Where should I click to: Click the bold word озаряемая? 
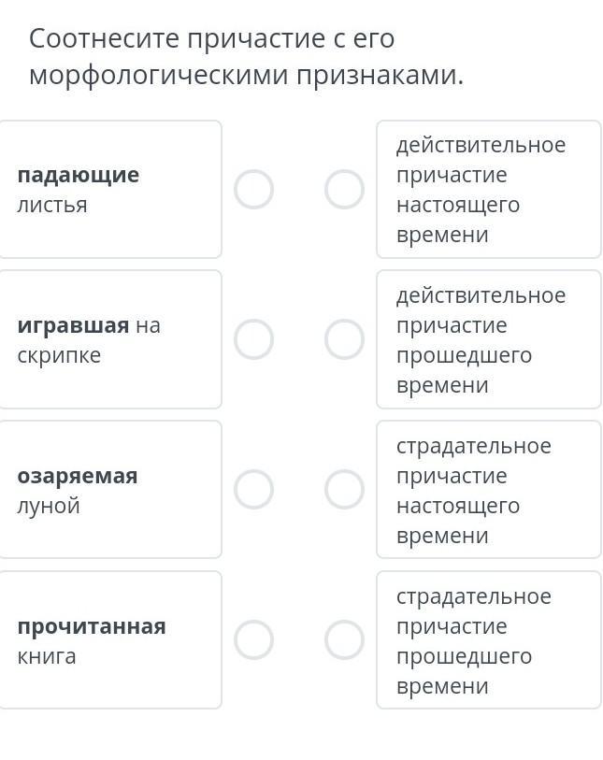point(78,476)
